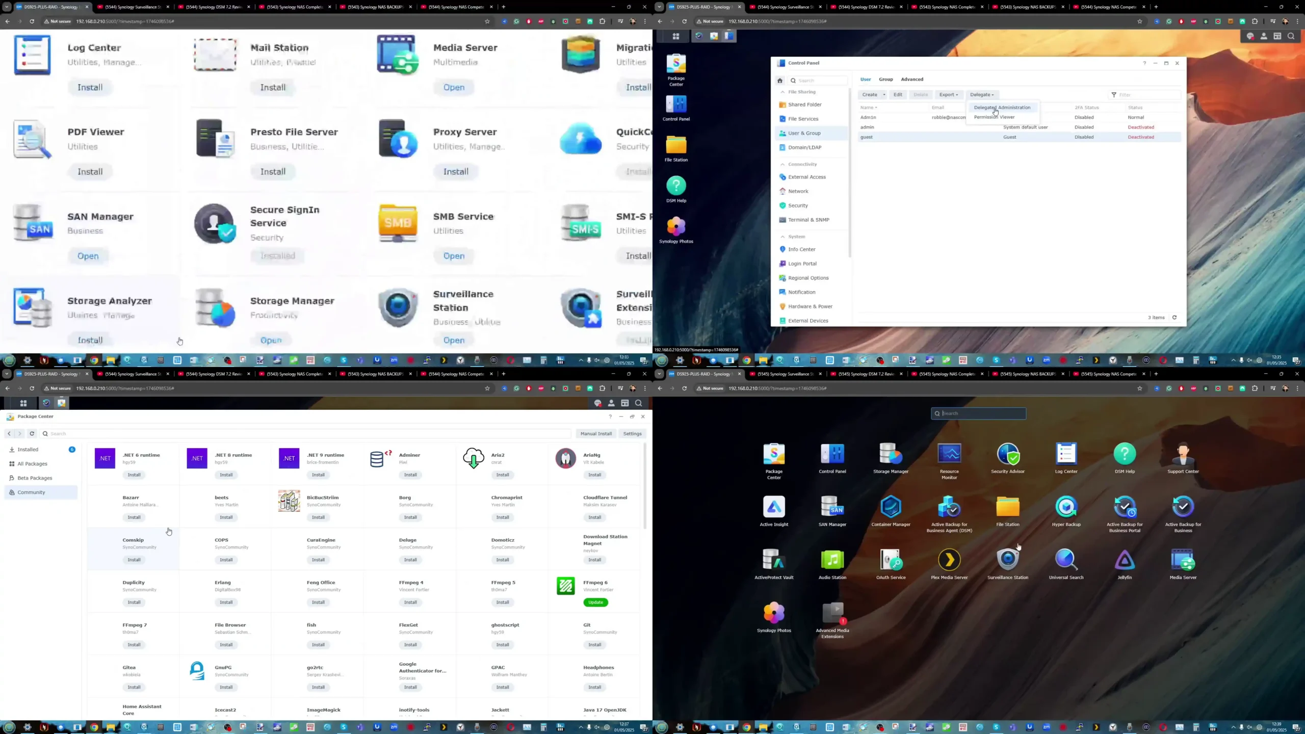Open Login Portal in Control Panel sidebar
This screenshot has height=734, width=1305.
click(x=811, y=264)
